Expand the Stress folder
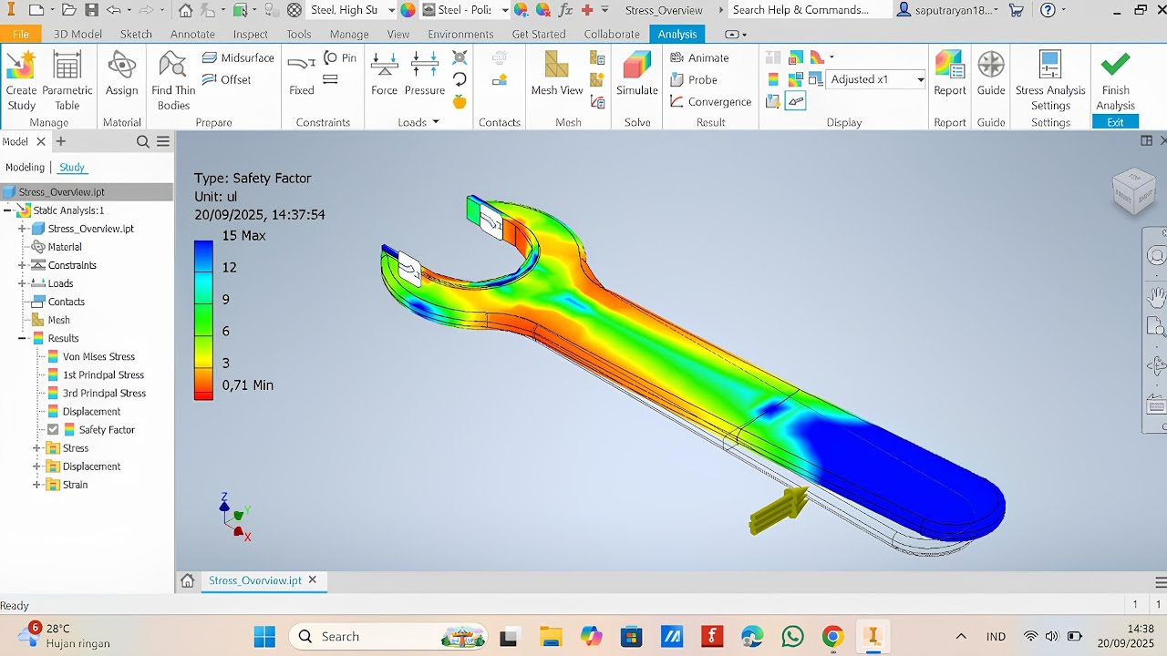This screenshot has height=656, width=1167. click(36, 448)
